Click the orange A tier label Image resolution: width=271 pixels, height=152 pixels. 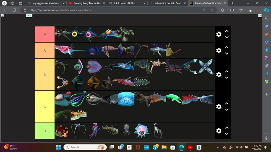pos(45,51)
